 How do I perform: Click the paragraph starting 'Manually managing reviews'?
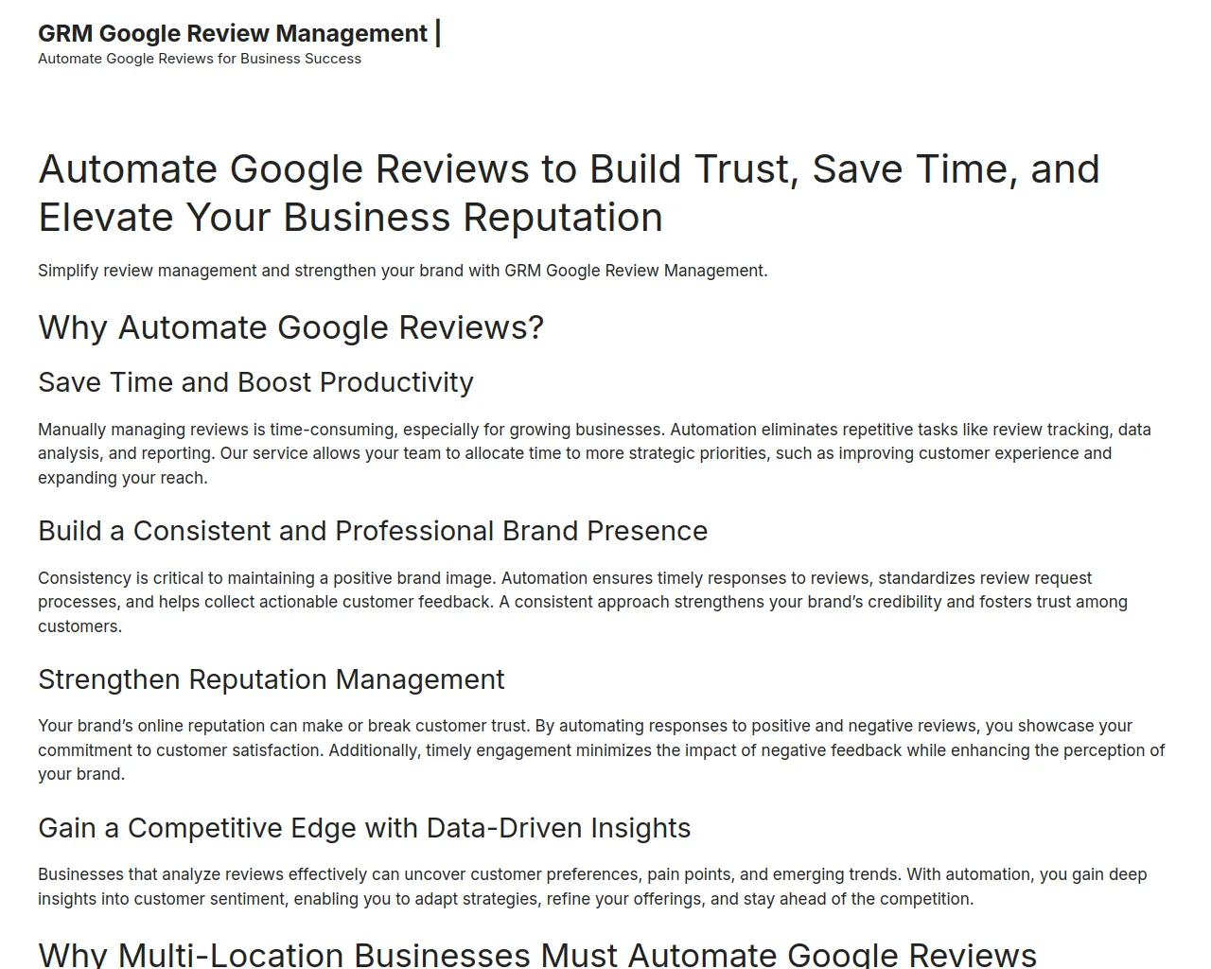(x=594, y=453)
